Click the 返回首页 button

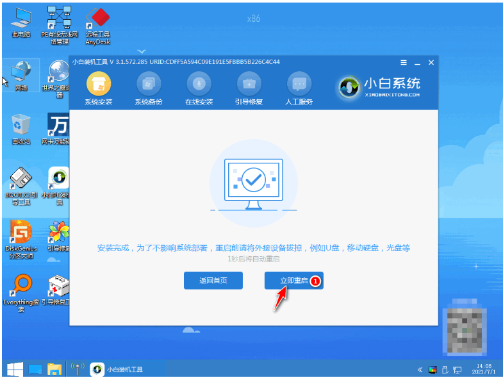coord(213,280)
